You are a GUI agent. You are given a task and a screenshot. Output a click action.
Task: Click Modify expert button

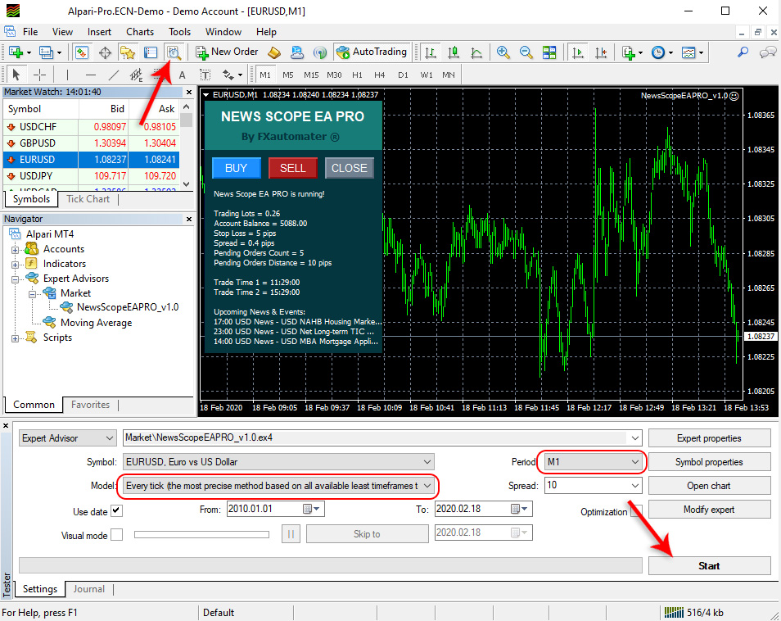(709, 510)
